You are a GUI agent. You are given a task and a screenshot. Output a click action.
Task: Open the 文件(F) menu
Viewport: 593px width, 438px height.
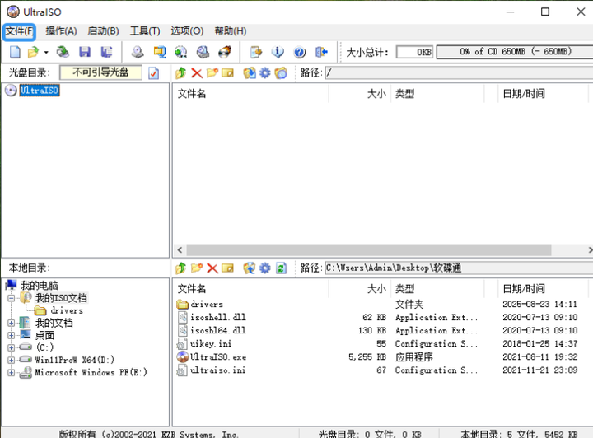(x=19, y=31)
